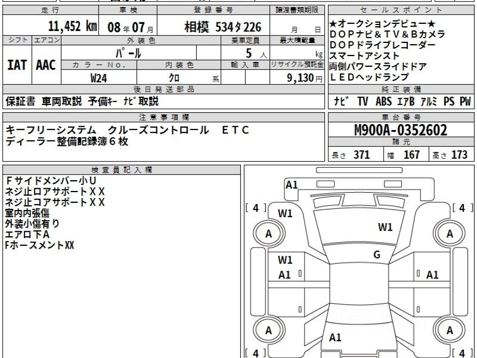This screenshot has width=477, height=358.
Task: Click the 最大積載量 header
Action: (x=297, y=40)
